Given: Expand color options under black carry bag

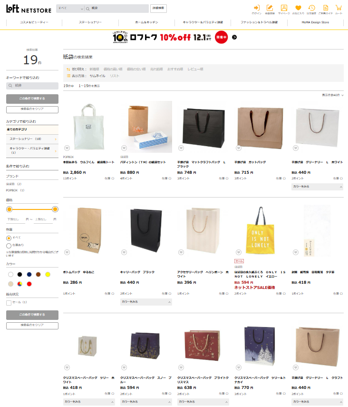Looking at the screenshot, I should (x=146, y=302).
